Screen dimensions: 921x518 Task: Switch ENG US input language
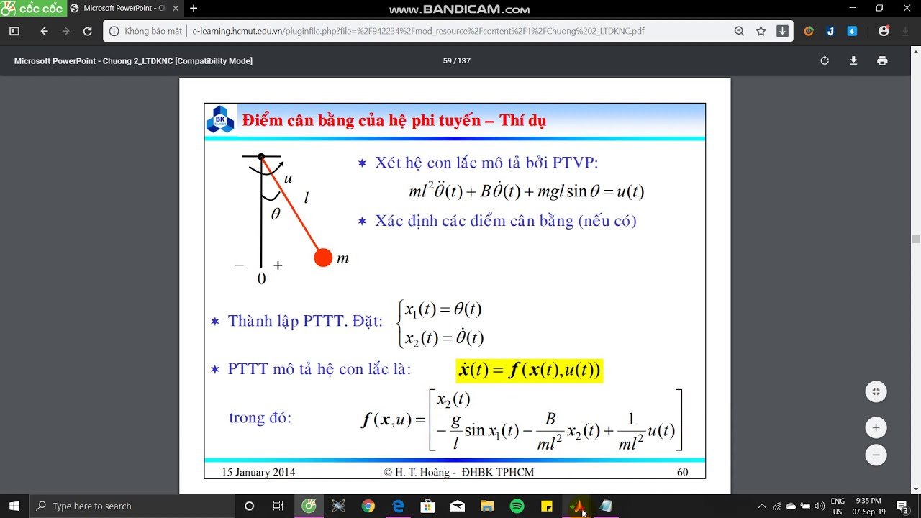(838, 506)
